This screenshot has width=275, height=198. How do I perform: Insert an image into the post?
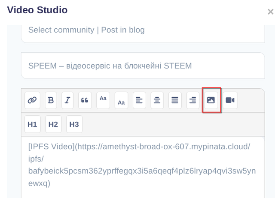[211, 100]
